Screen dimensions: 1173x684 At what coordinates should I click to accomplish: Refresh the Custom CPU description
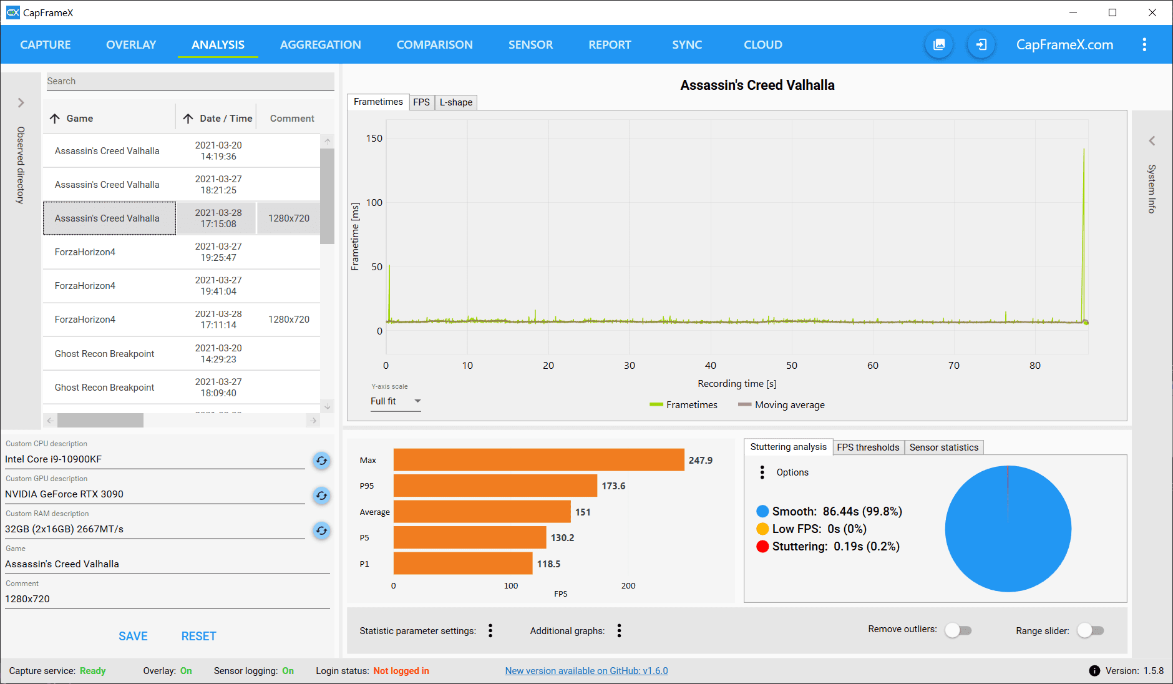click(321, 461)
